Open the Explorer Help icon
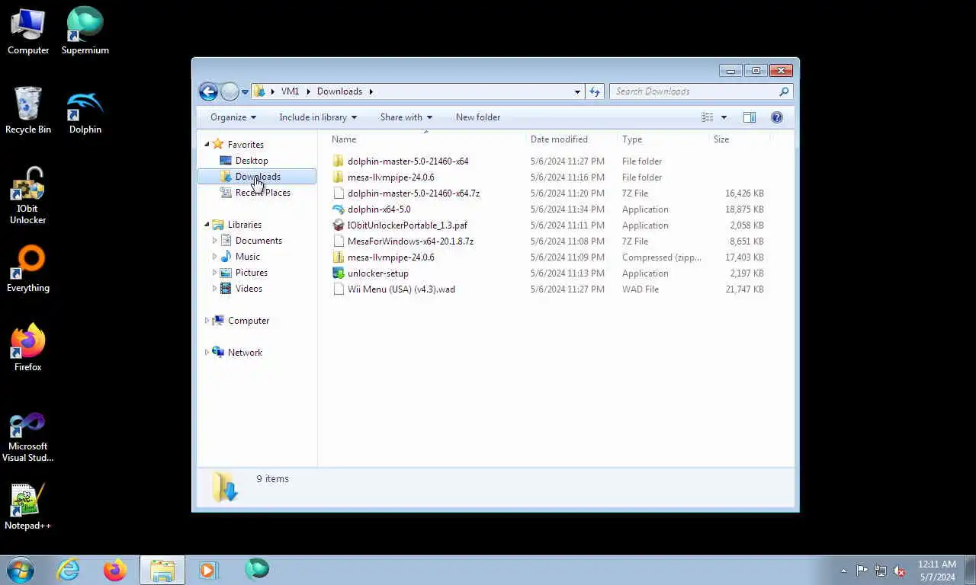This screenshot has height=585, width=976. coord(777,117)
